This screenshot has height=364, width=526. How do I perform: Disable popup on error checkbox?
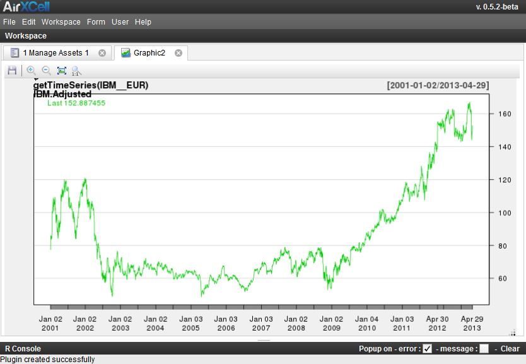[427, 349]
